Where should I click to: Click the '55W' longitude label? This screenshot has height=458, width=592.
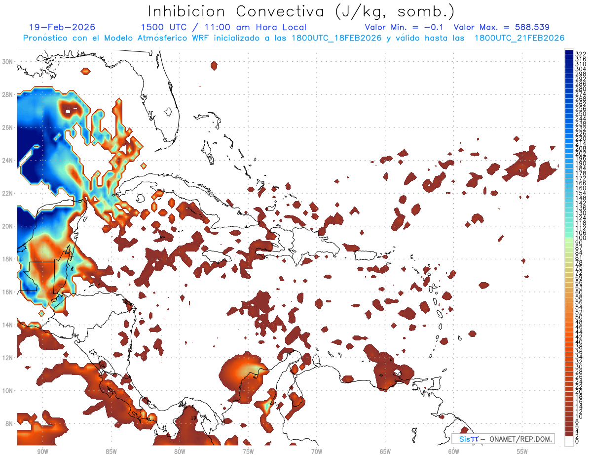(x=522, y=452)
